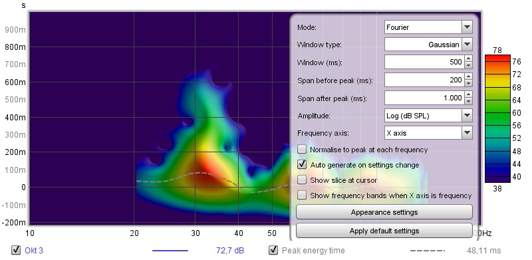The height and width of the screenshot is (260, 532).
Task: Open the Mode dropdown arrow
Action: (x=467, y=27)
